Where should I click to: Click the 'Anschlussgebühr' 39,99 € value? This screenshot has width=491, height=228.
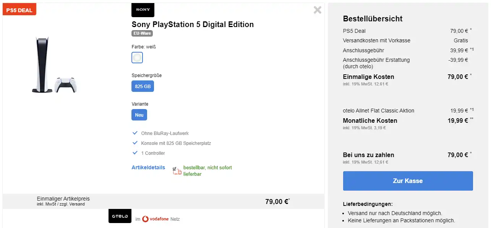pos(459,50)
